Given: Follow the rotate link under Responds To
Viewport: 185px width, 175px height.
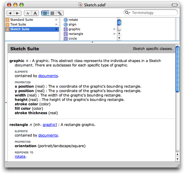Looking at the screenshot, I should click(20, 157).
